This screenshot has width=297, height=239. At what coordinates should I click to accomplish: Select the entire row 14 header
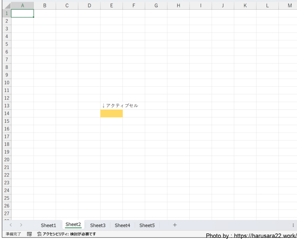[x=7, y=114]
